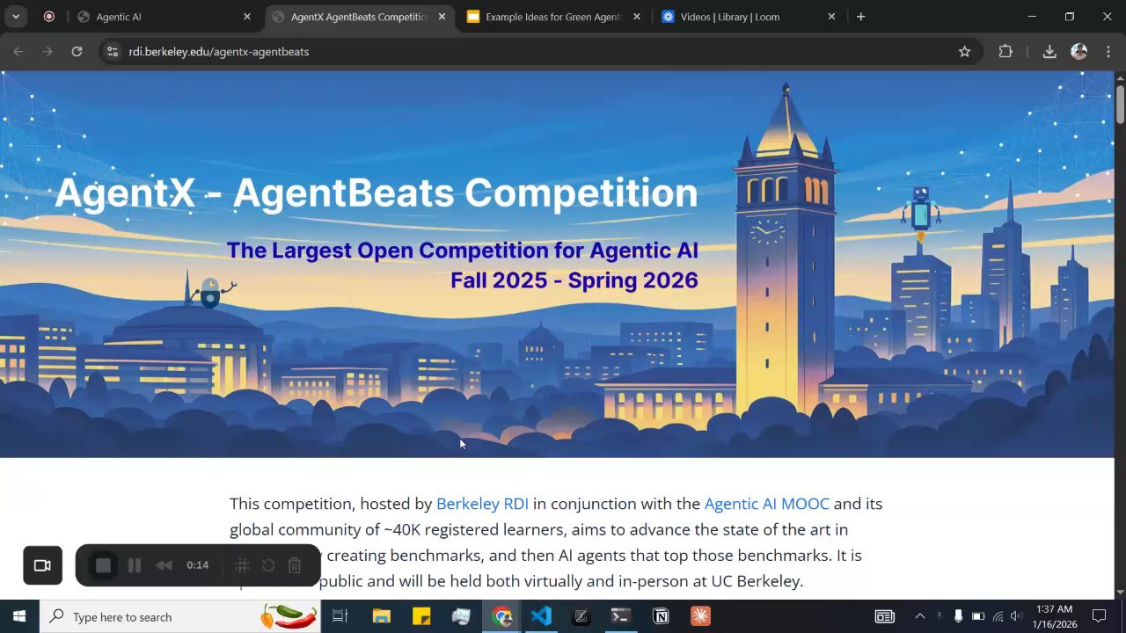
Task: Open the Chrome extensions puzzle icon
Action: pyautogui.click(x=1005, y=52)
